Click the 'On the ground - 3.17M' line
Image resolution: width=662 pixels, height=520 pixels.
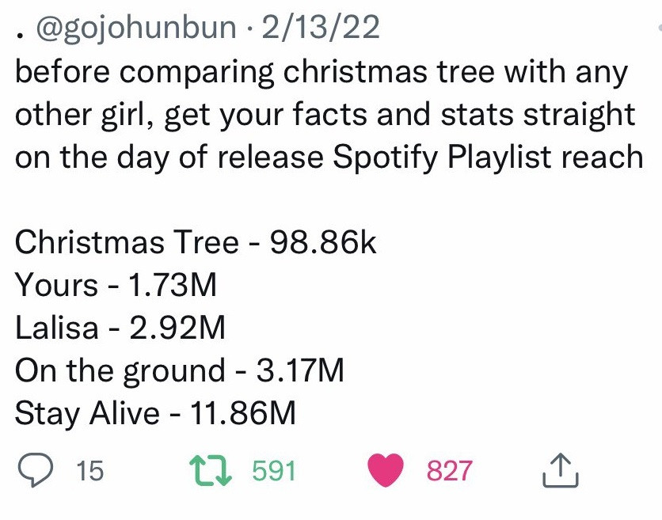pos(180,370)
